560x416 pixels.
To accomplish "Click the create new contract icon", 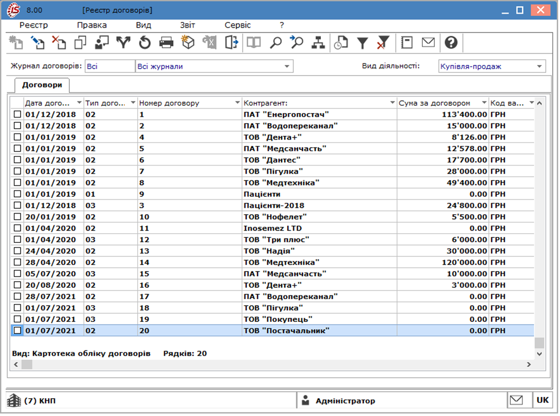I will click(x=16, y=43).
